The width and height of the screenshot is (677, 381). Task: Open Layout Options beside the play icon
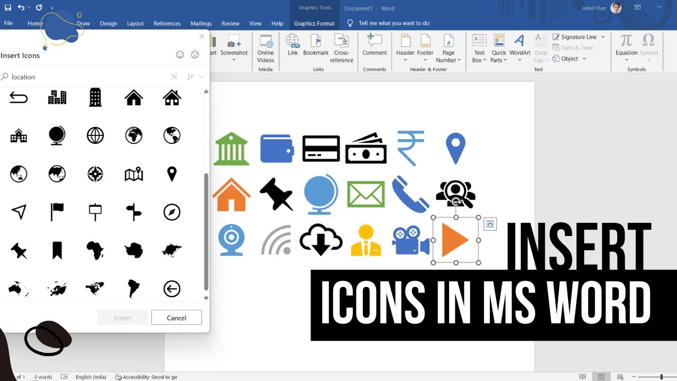coord(490,224)
